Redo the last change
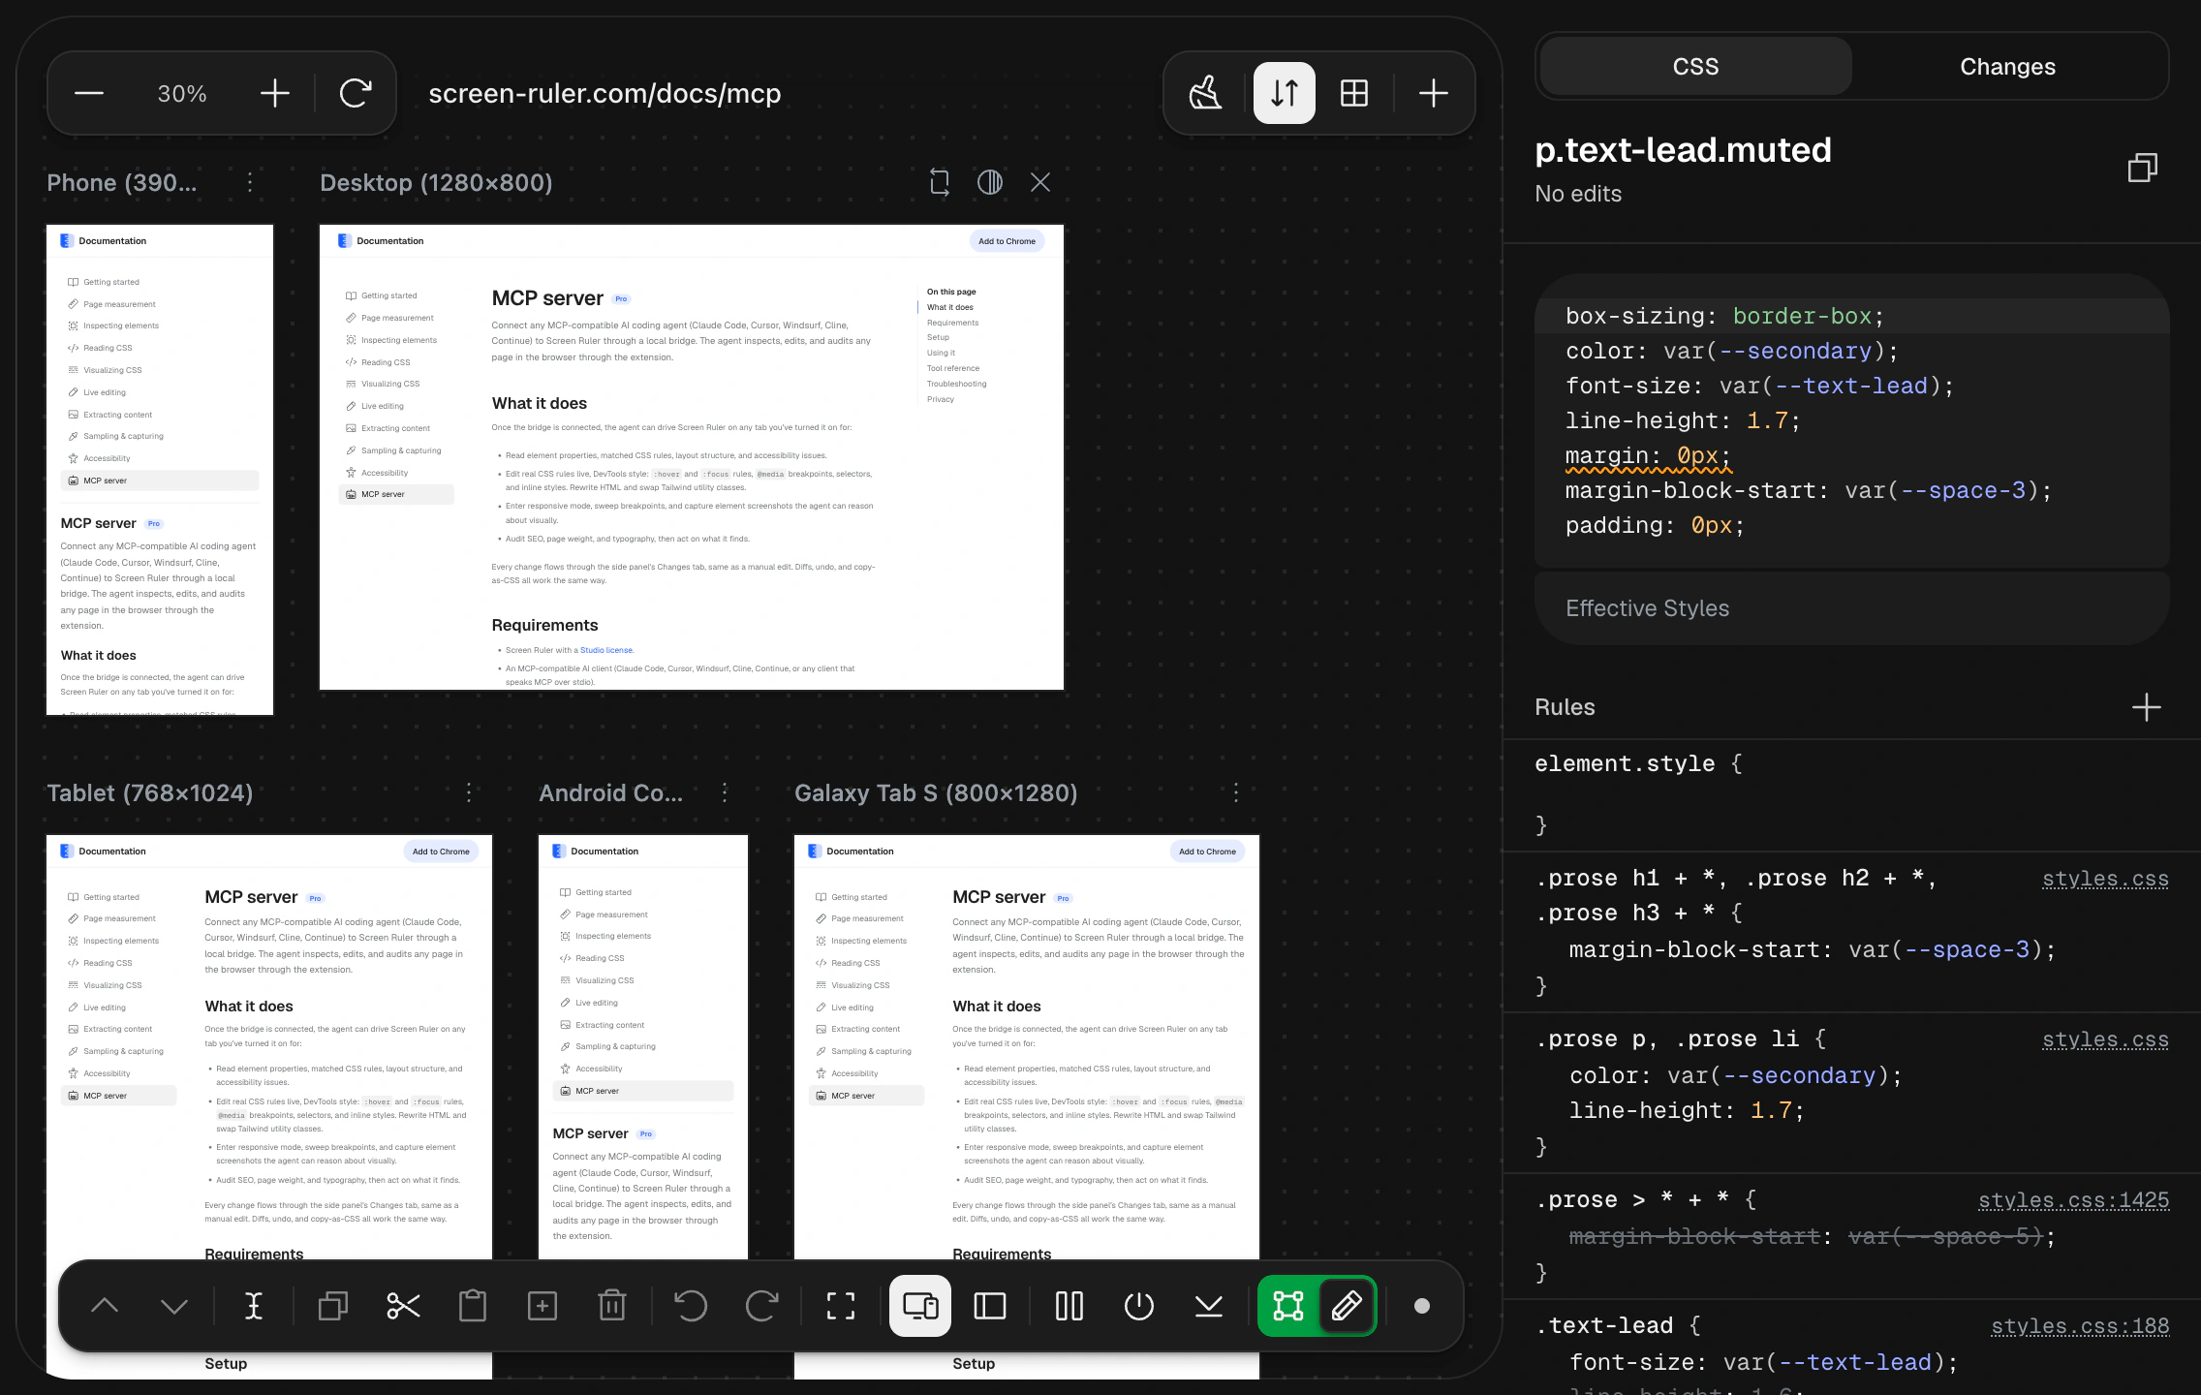 pyautogui.click(x=761, y=1306)
